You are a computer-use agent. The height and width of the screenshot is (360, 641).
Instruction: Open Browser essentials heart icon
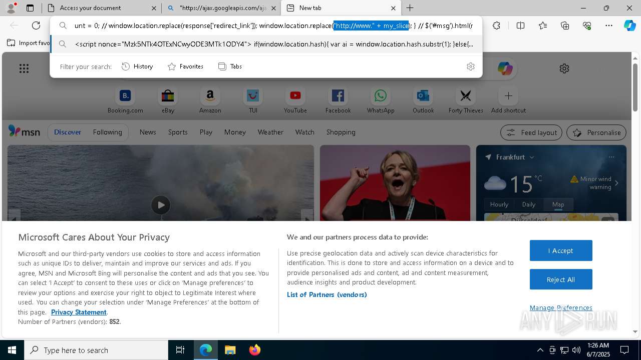[587, 25]
